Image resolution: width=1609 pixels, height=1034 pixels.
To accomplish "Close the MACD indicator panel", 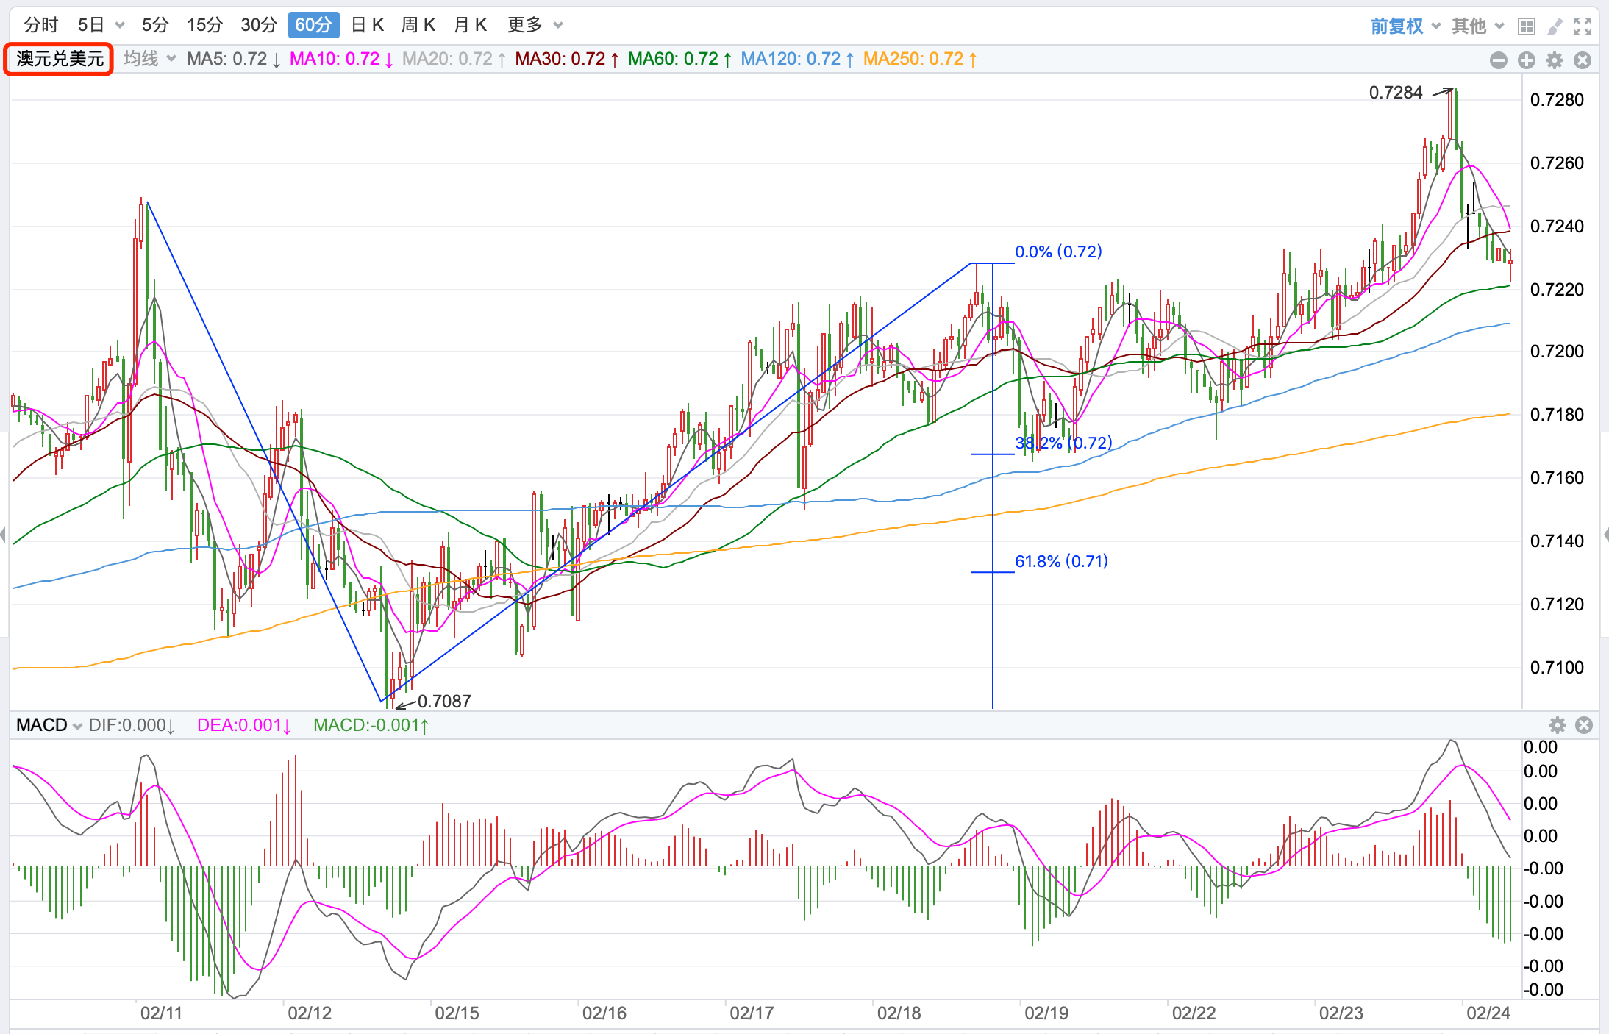I will (x=1584, y=725).
